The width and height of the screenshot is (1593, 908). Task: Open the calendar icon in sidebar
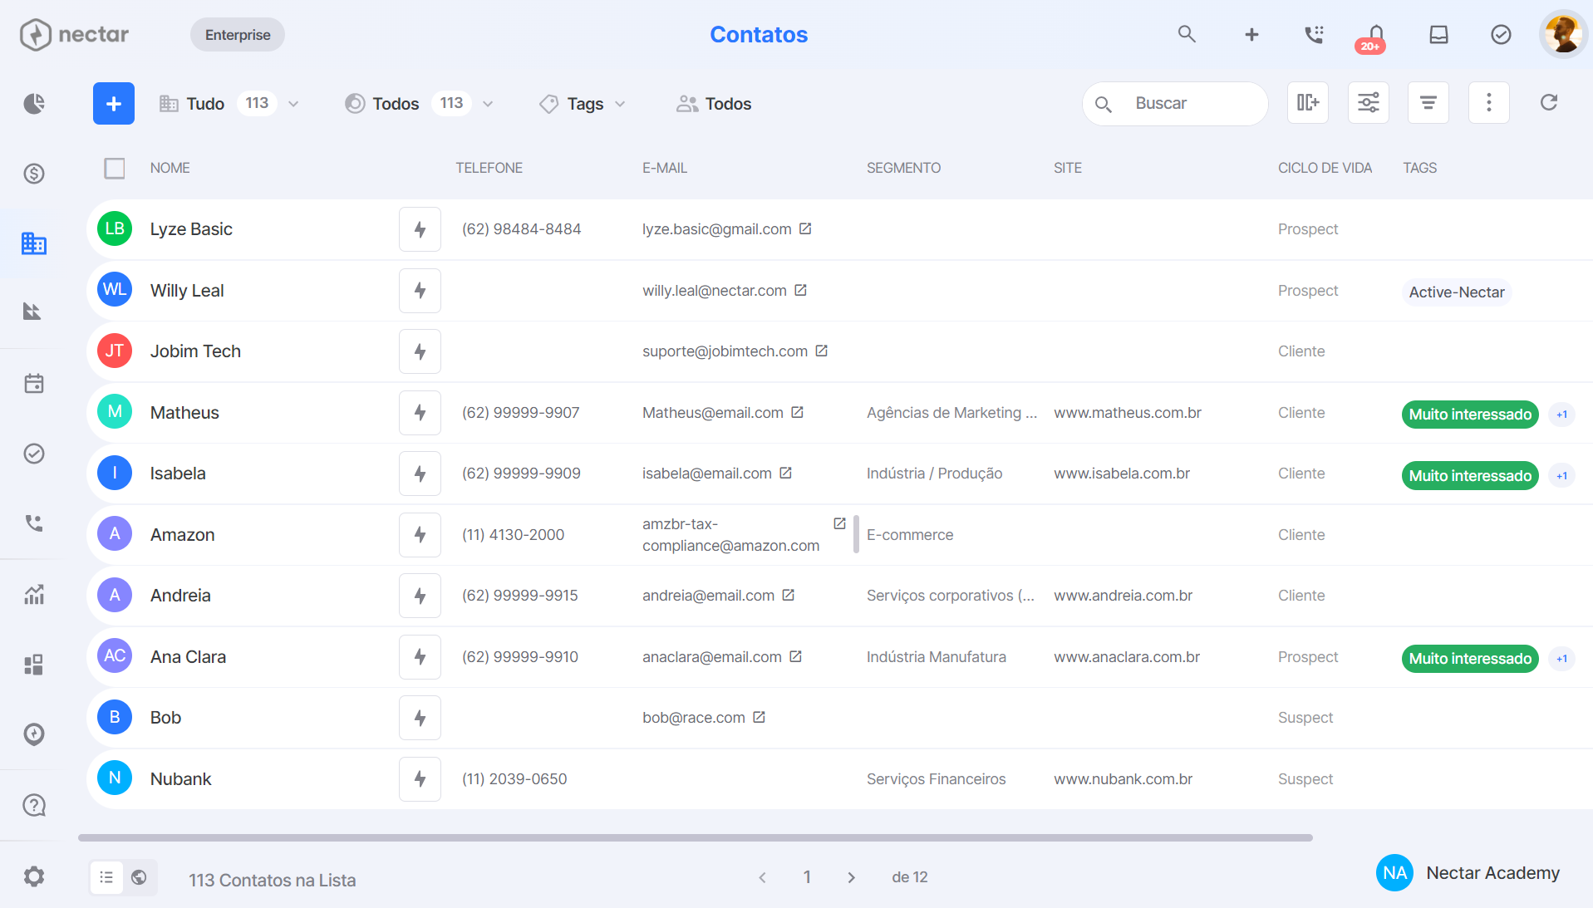[x=34, y=384]
